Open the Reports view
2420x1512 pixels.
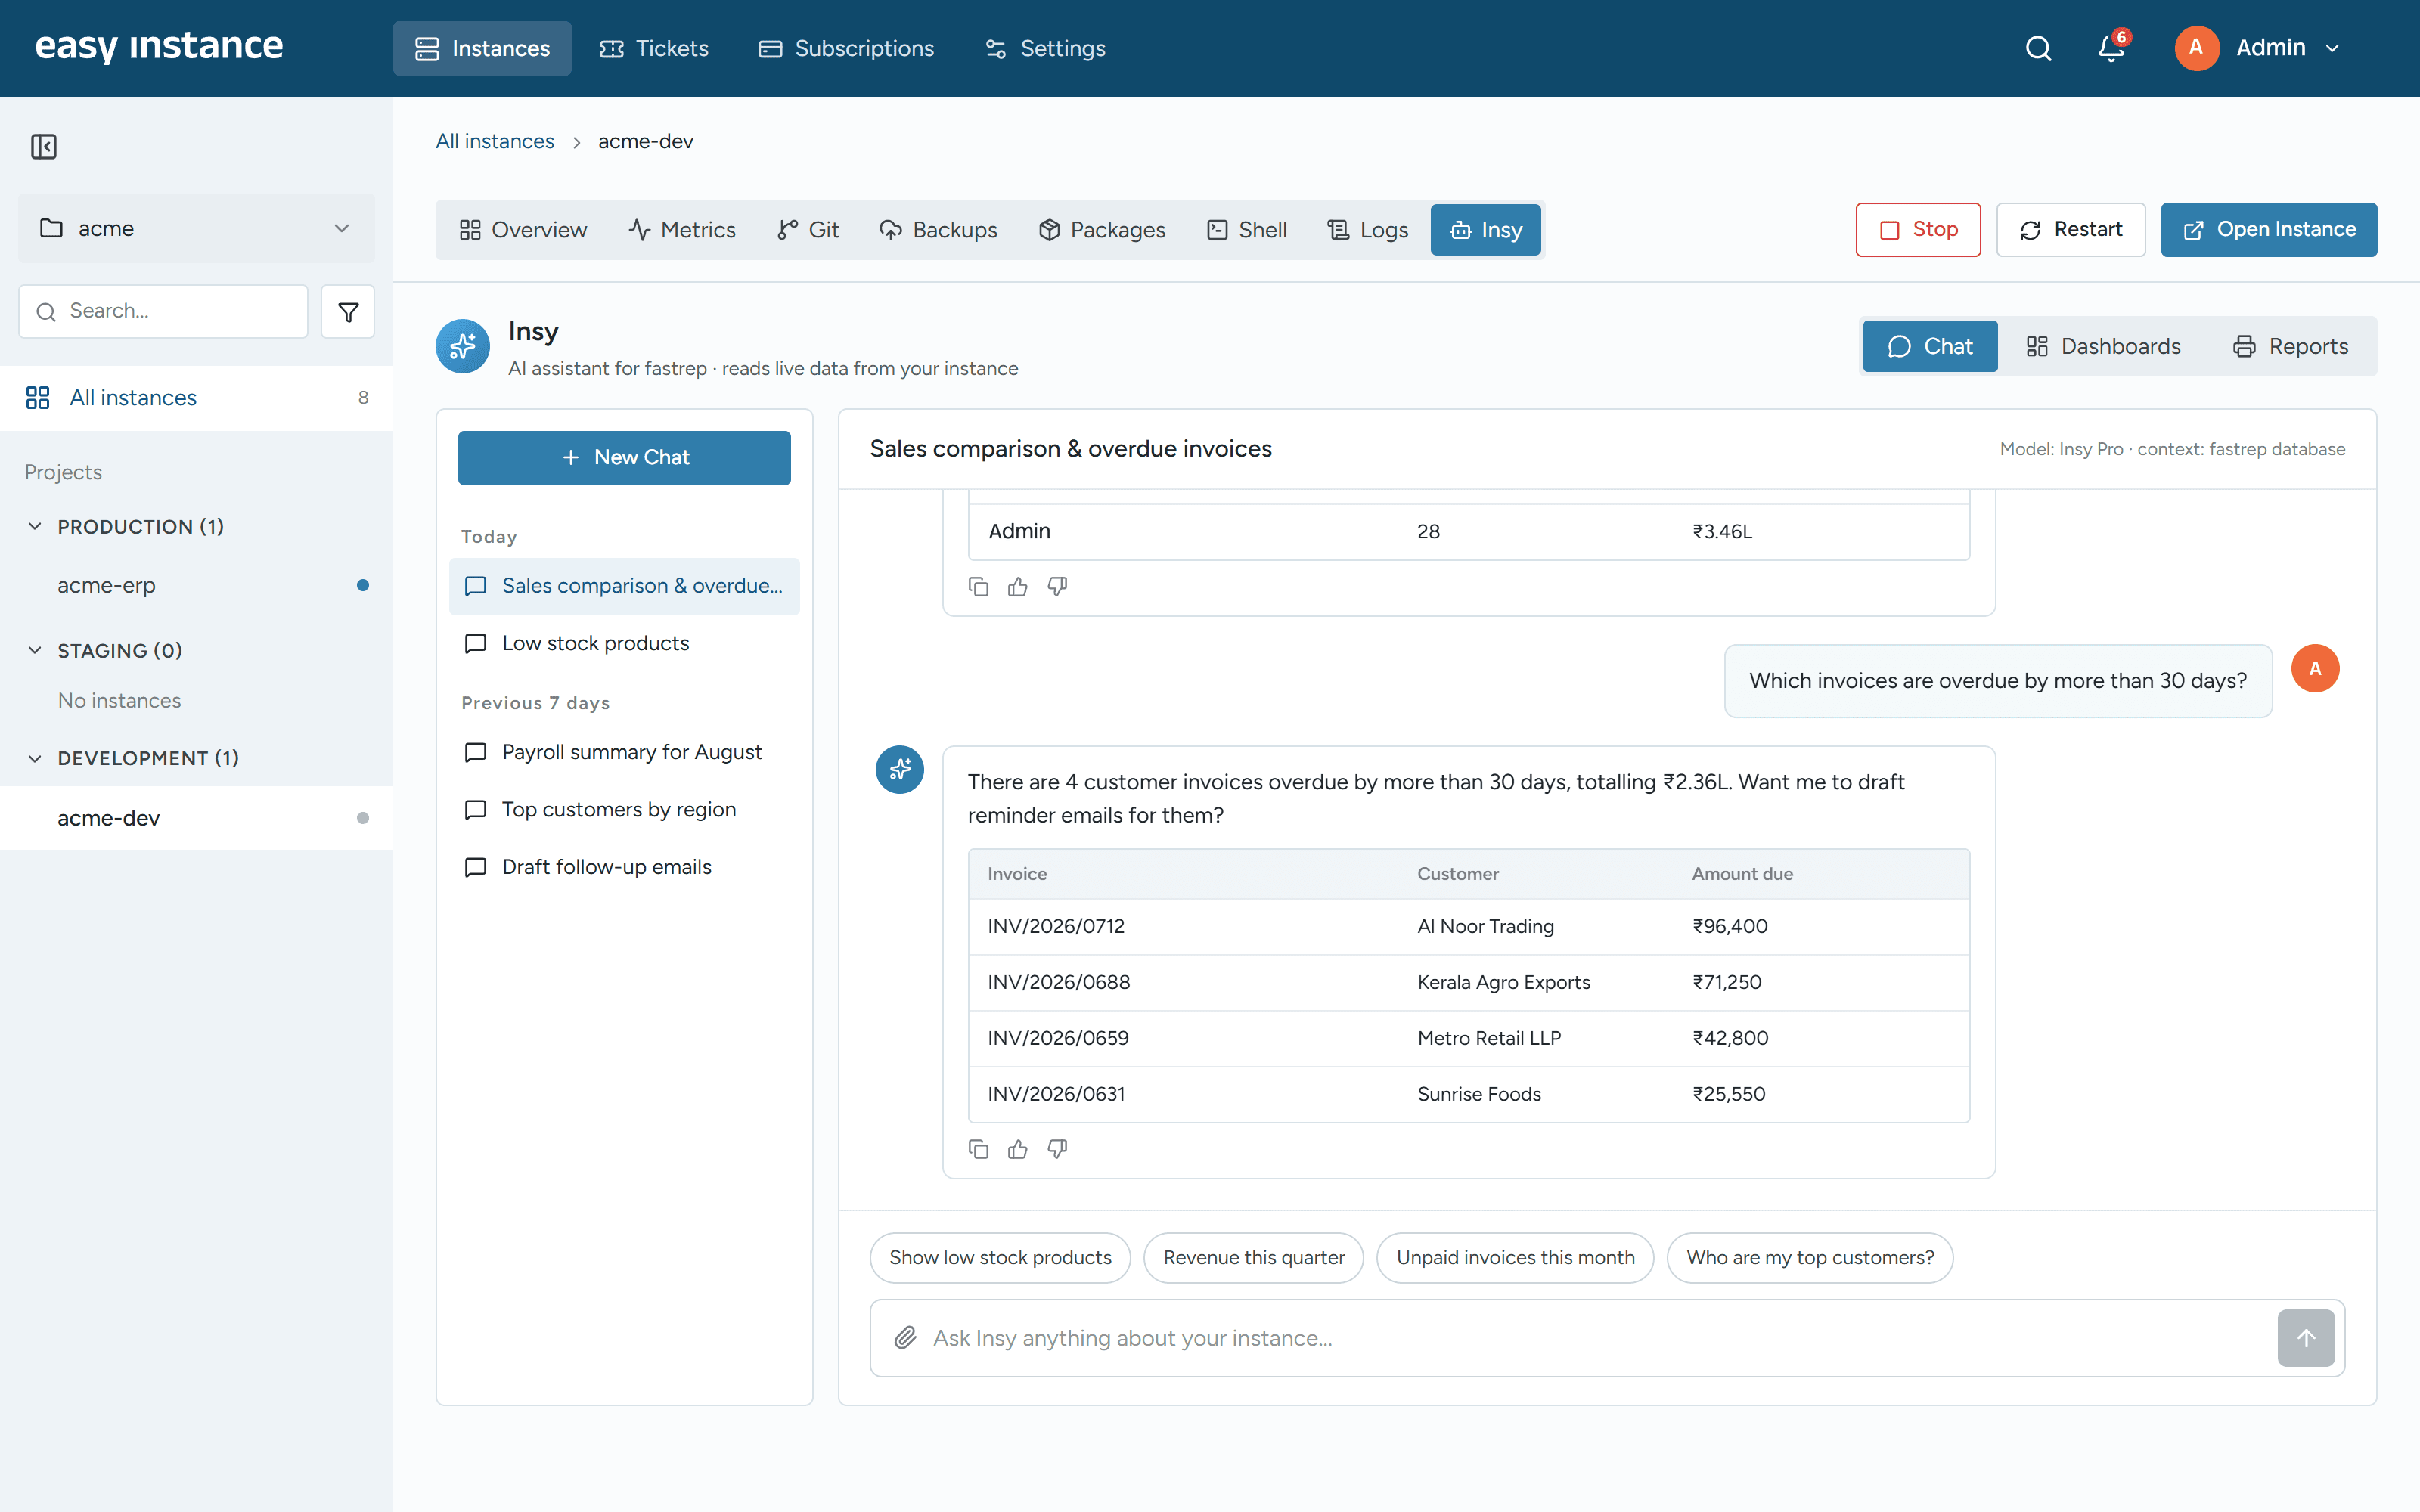pyautogui.click(x=2290, y=346)
